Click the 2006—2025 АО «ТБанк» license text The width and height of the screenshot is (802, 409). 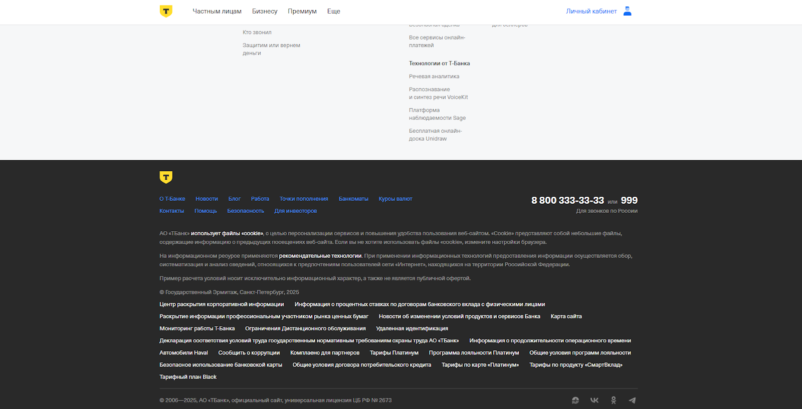(x=276, y=400)
